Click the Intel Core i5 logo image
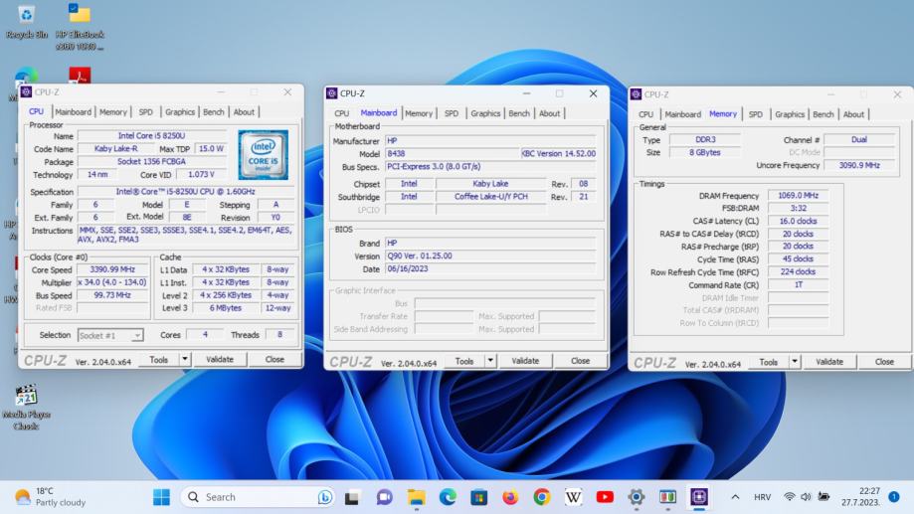Image resolution: width=914 pixels, height=514 pixels. (x=263, y=154)
